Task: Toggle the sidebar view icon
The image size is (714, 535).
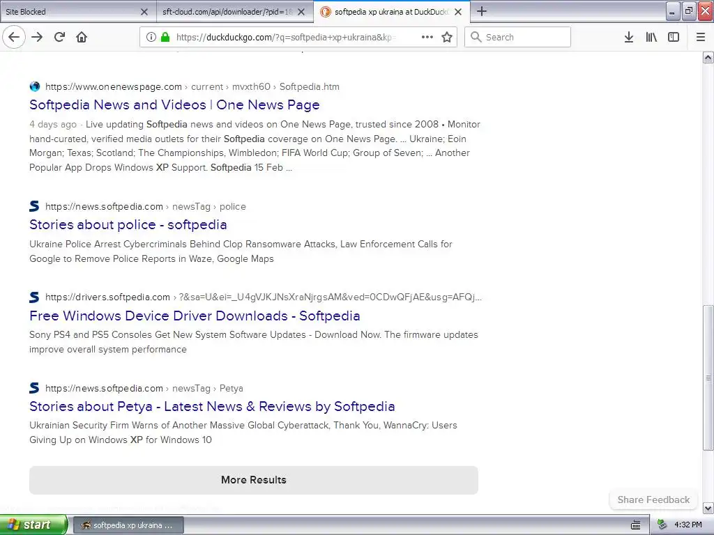Action: tap(674, 37)
